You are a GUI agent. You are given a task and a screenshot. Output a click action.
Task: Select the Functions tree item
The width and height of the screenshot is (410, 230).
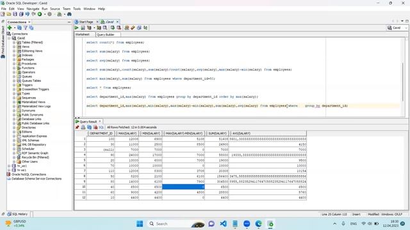28,68
